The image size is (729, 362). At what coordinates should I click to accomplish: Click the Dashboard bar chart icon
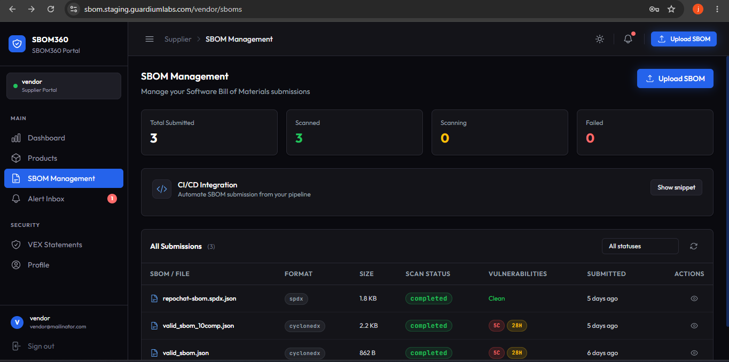[16, 138]
